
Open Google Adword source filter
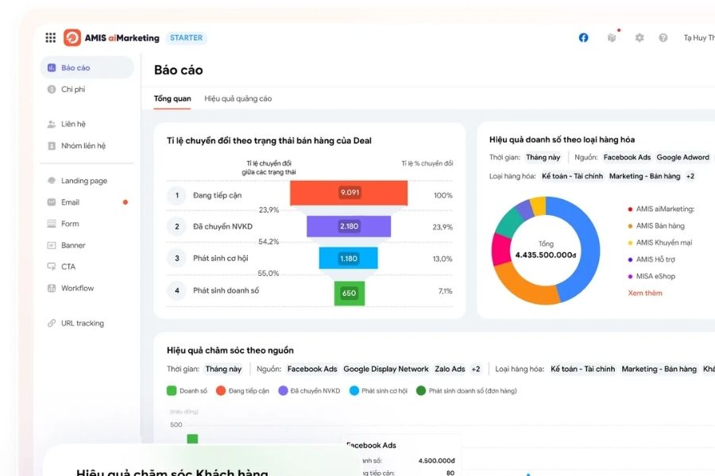pos(683,157)
